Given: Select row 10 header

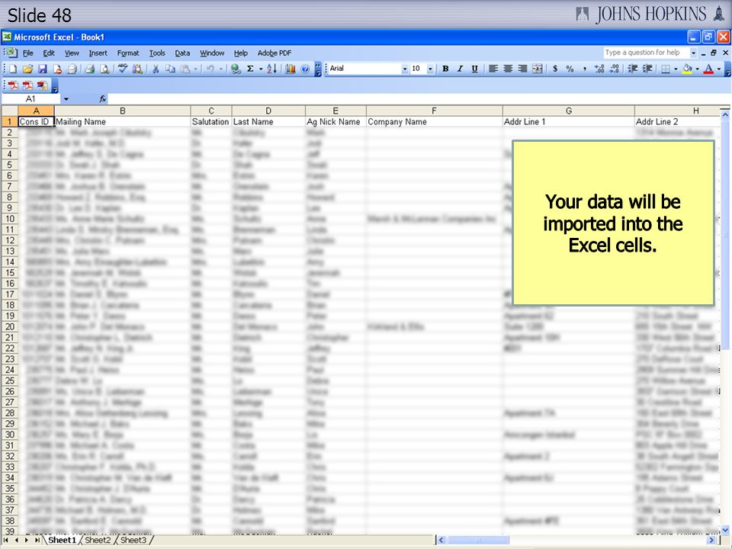Looking at the screenshot, I should click(9, 219).
